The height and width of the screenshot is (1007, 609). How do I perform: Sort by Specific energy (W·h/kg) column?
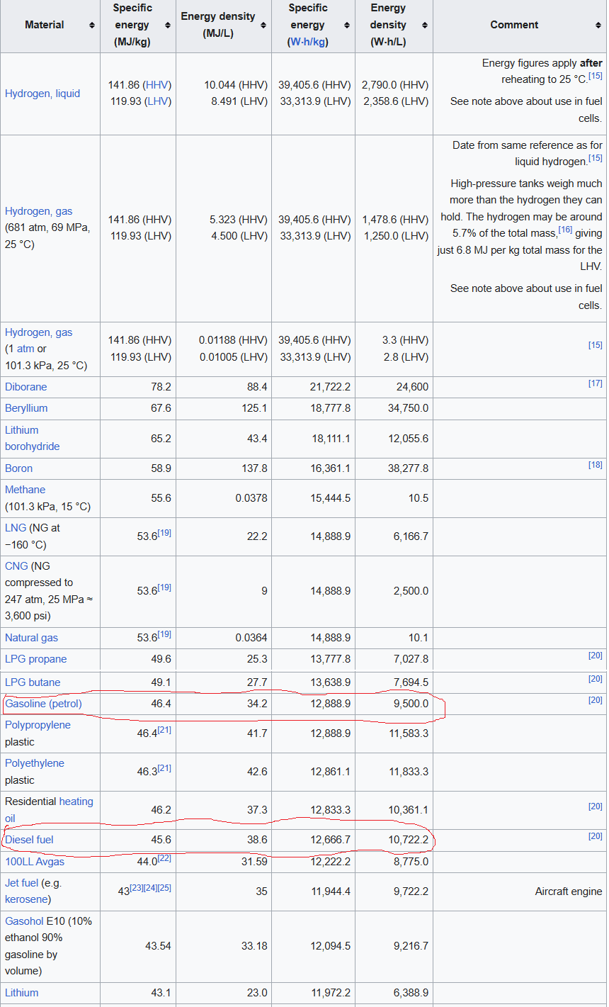[x=346, y=26]
